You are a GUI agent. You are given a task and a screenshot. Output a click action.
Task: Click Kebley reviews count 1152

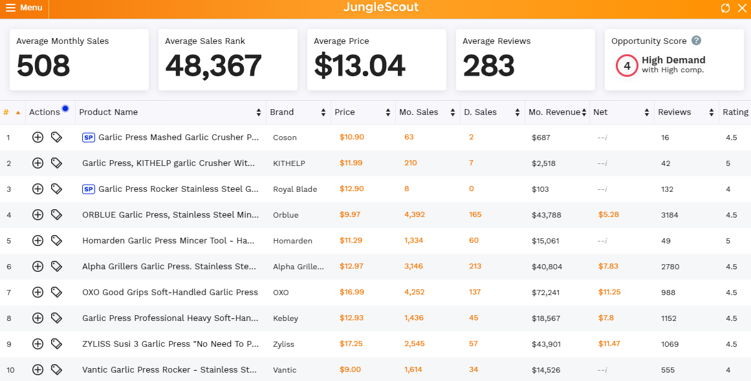(668, 318)
